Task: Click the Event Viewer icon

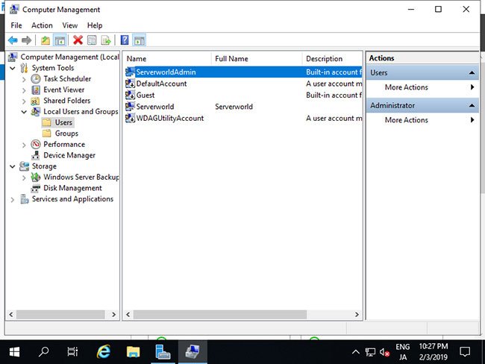Action: pyautogui.click(x=36, y=90)
